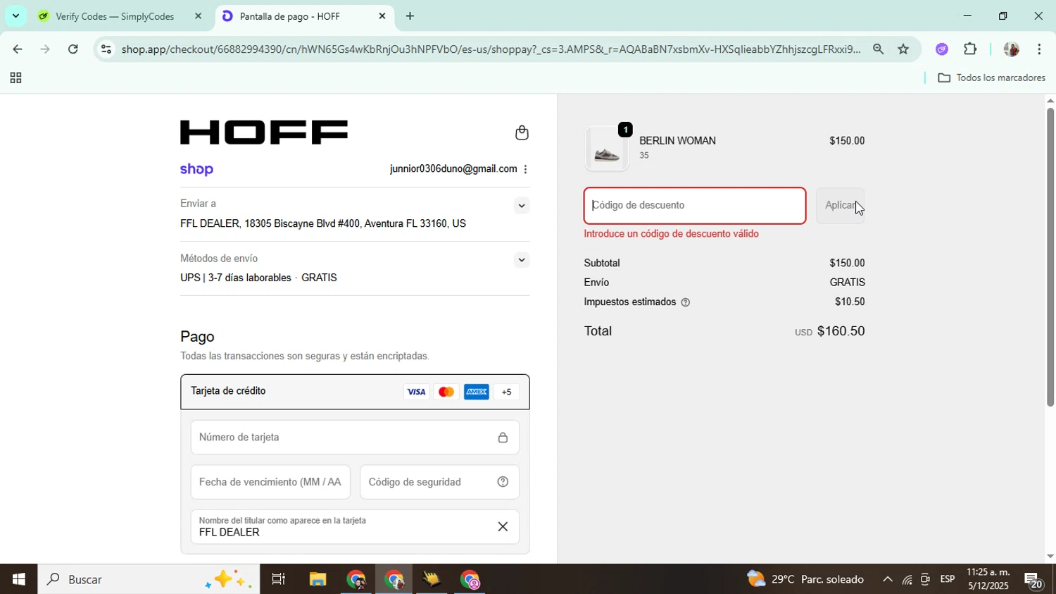
Task: Select the total amount $160.50
Action: [x=841, y=331]
